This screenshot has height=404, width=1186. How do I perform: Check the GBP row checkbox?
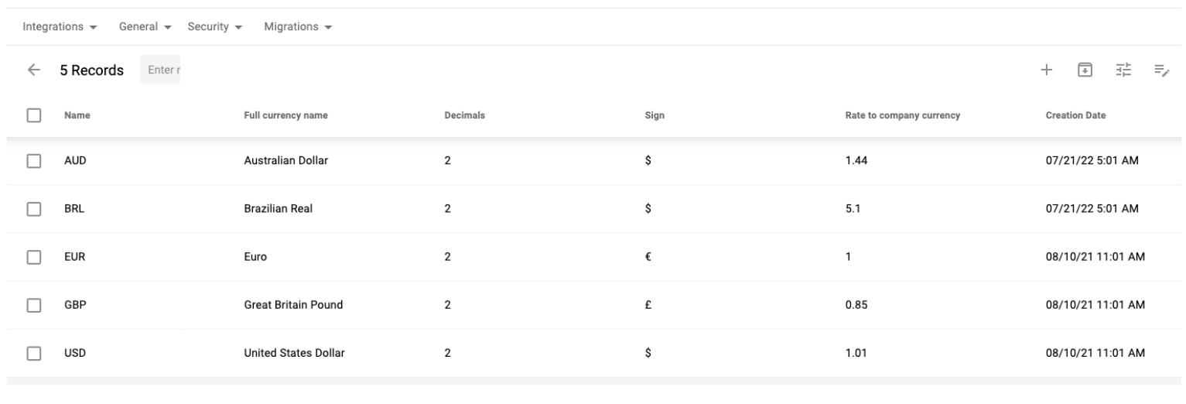click(33, 305)
